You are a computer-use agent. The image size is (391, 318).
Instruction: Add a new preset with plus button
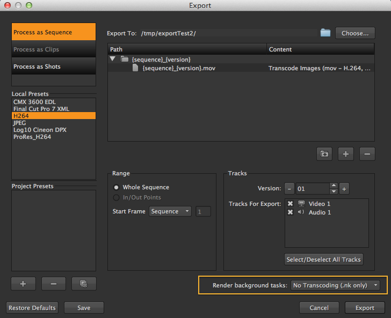click(23, 284)
